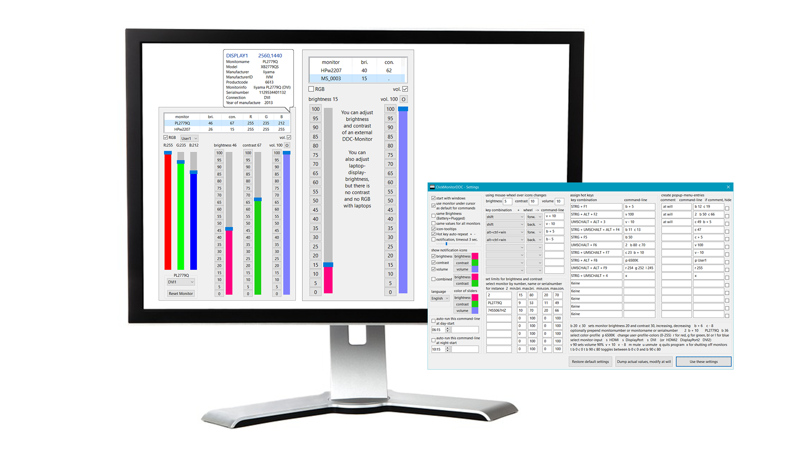Click the Reset Monitor button
808x454 pixels.
[181, 293]
